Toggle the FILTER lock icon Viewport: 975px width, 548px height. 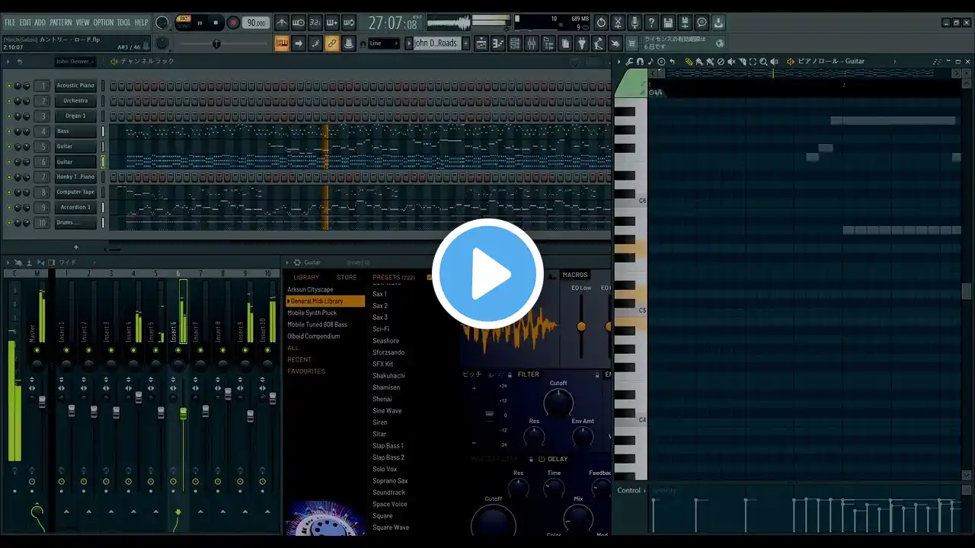tap(597, 374)
